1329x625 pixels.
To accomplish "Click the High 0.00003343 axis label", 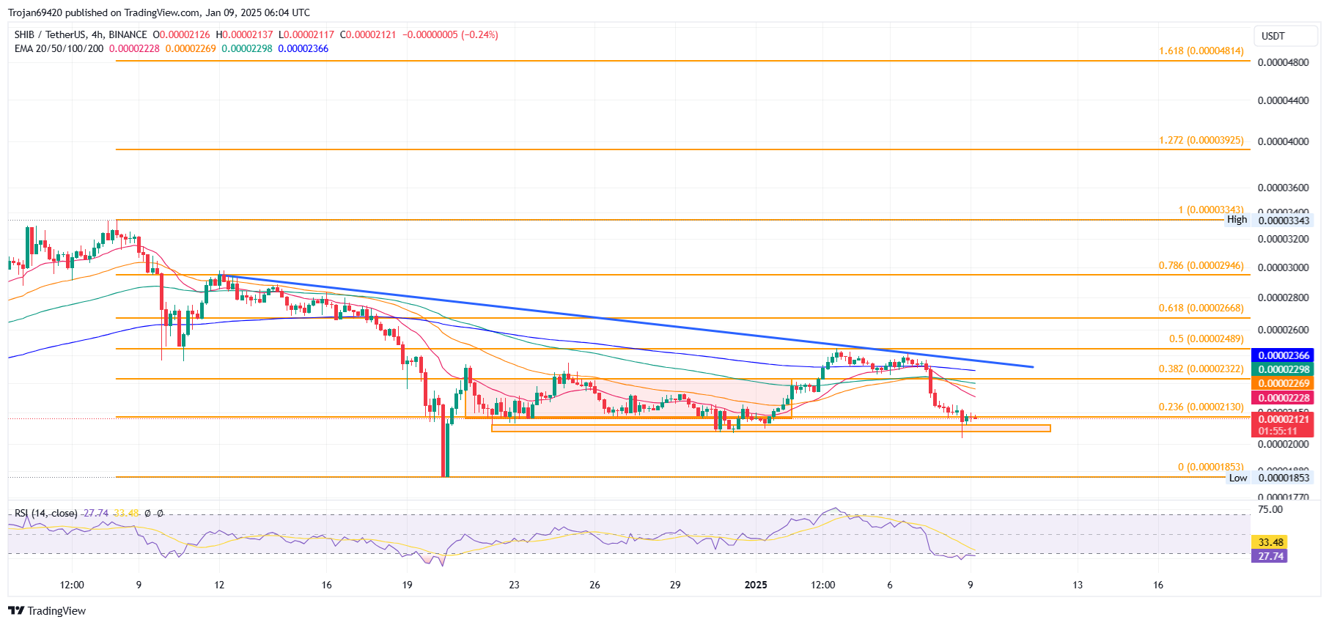I will [1269, 220].
